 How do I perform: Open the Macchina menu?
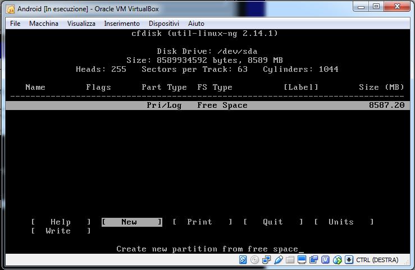[x=44, y=24]
